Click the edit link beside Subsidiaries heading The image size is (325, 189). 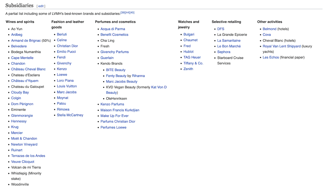click(x=41, y=6)
